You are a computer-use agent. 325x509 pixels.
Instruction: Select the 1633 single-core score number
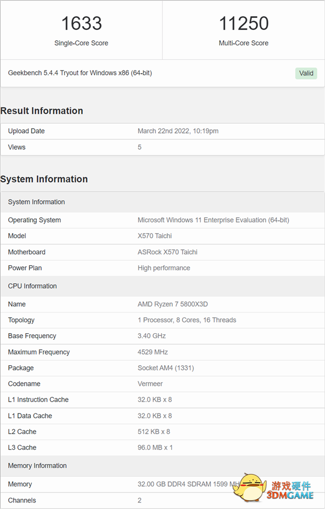(x=82, y=23)
